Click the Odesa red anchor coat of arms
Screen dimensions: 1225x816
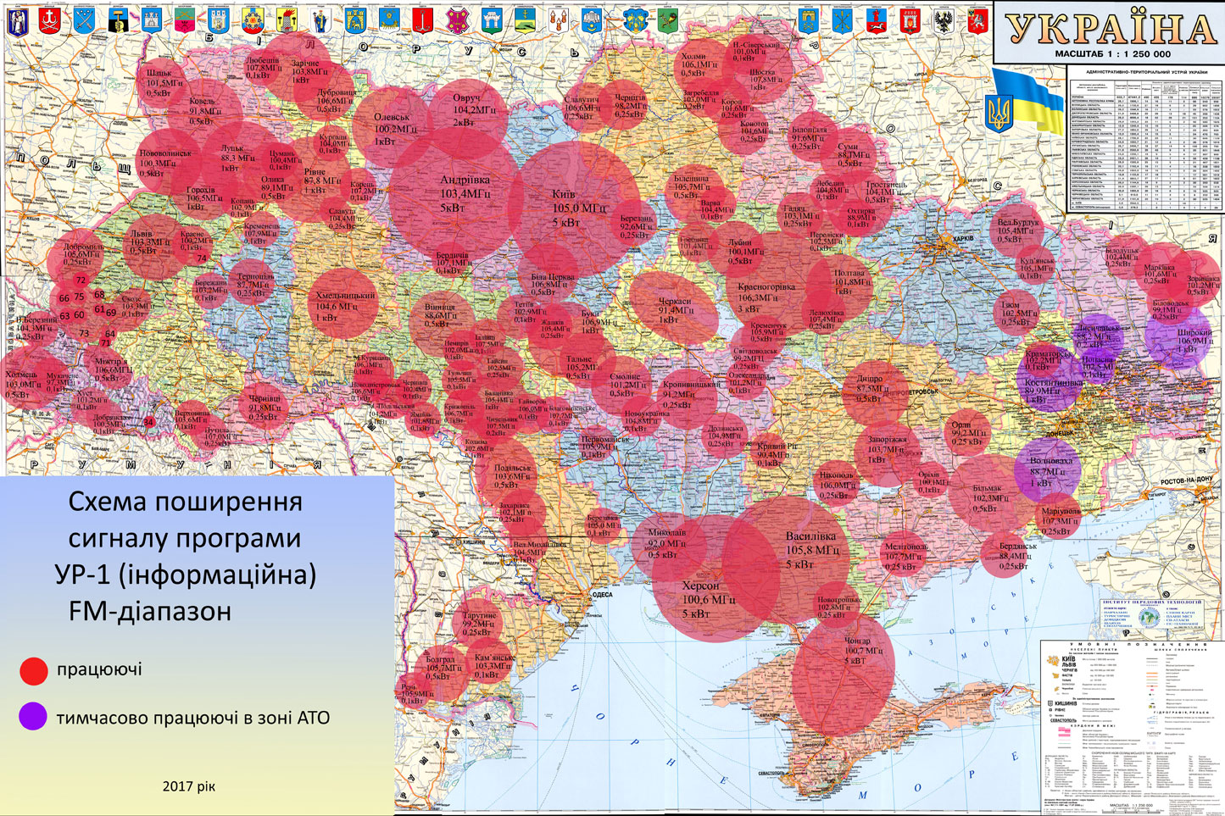422,20
